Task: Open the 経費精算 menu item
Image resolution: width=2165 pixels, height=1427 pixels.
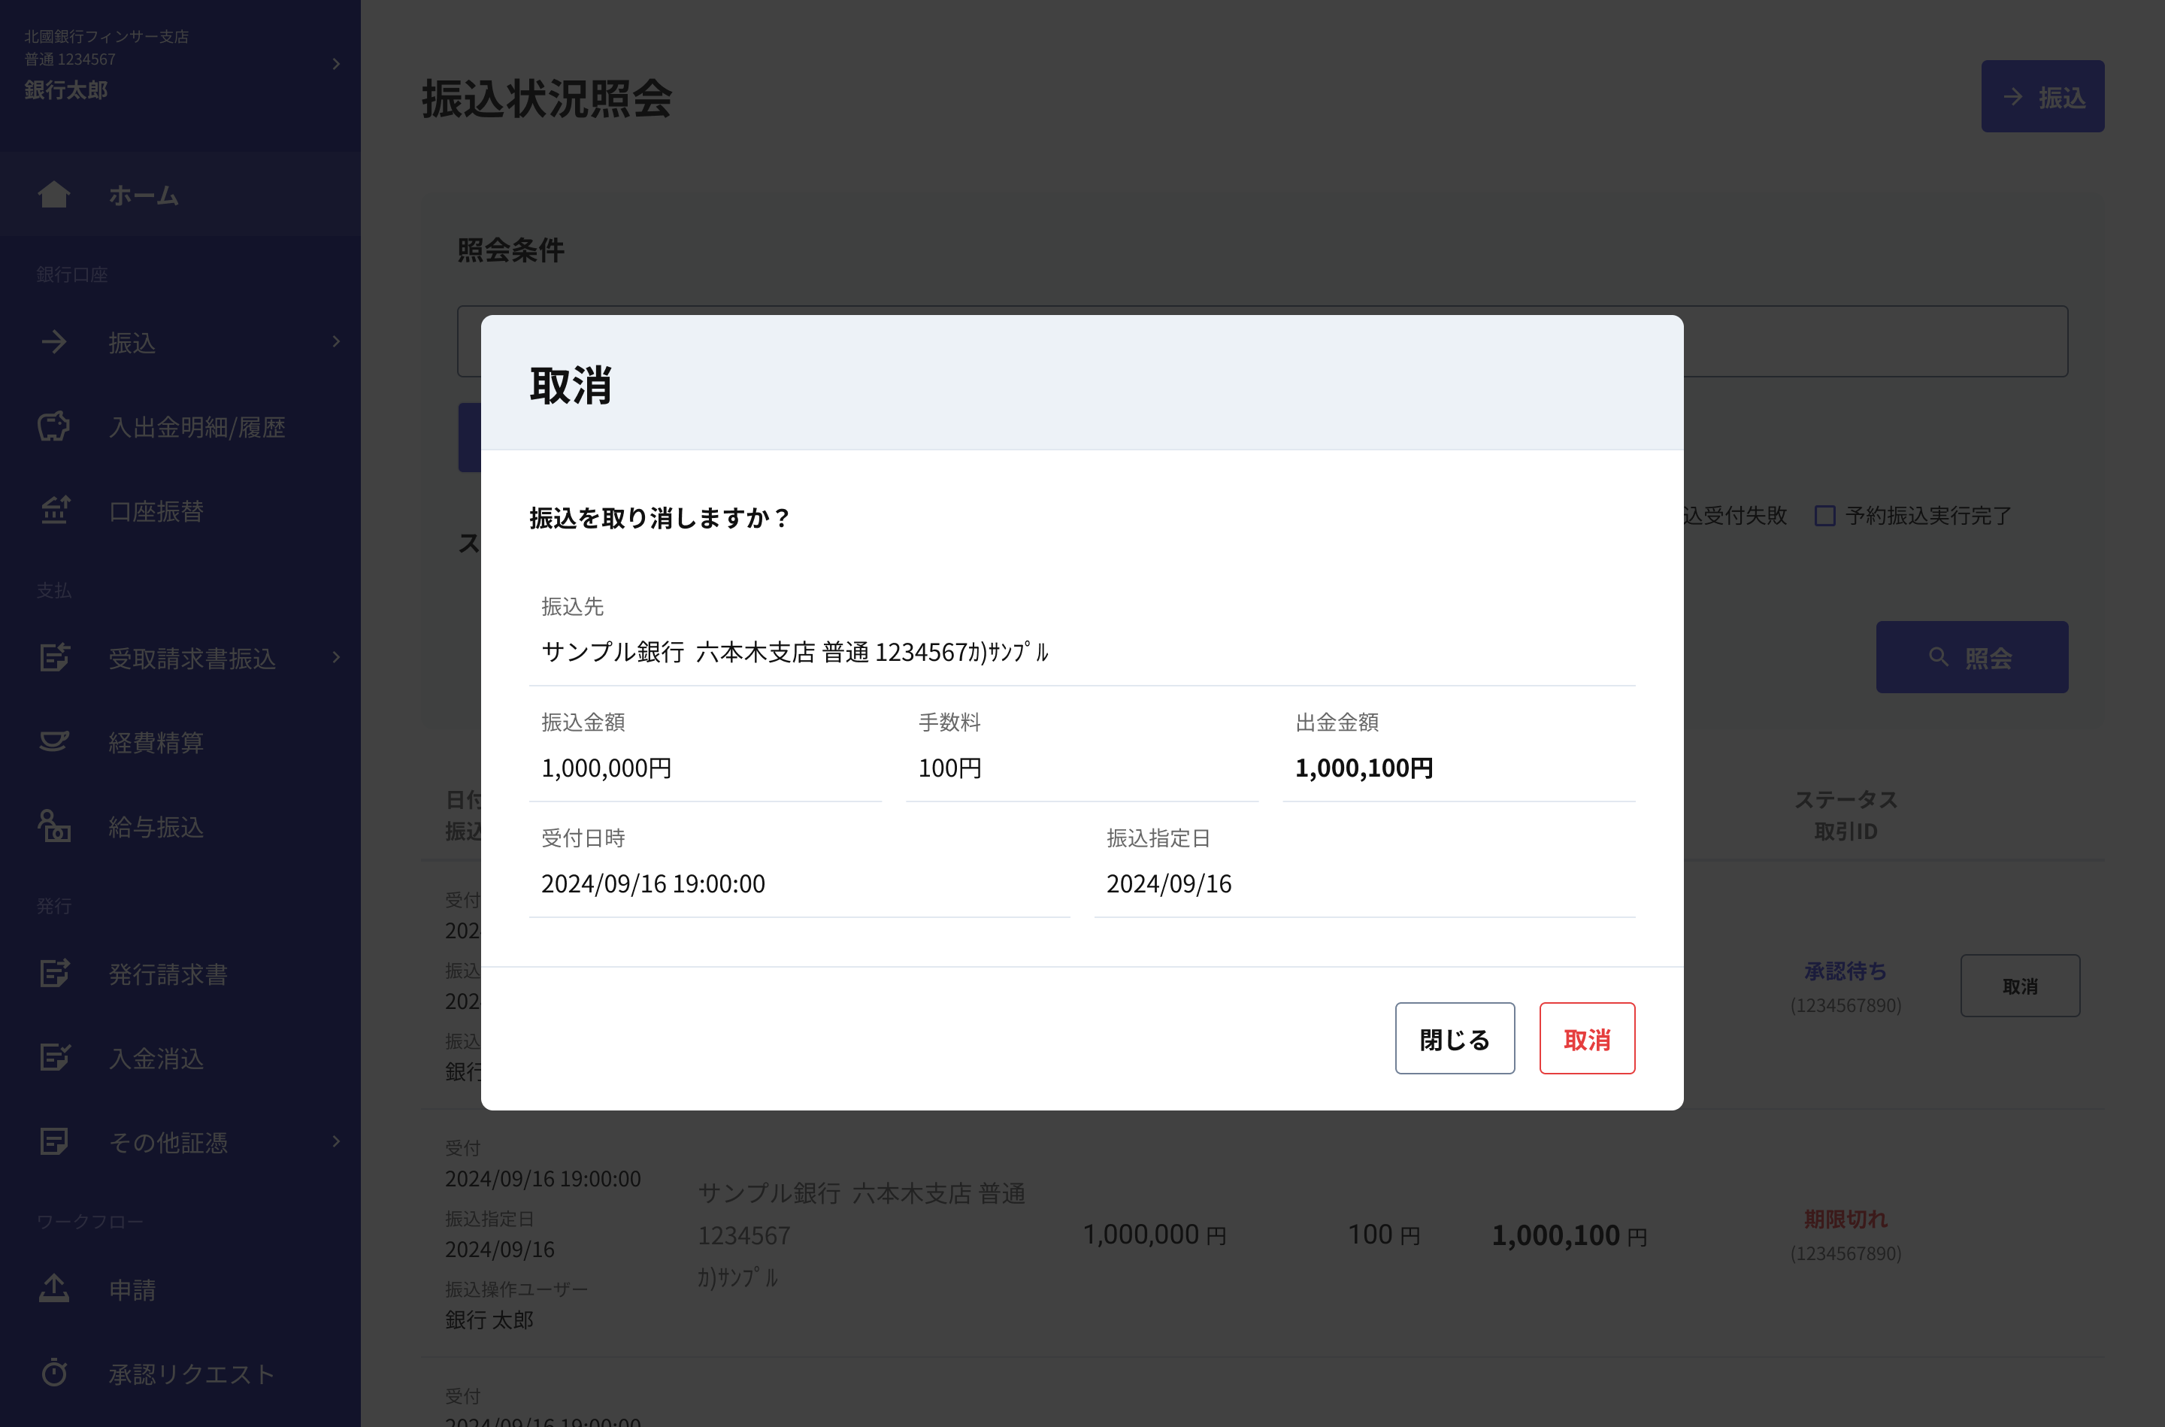Action: pyautogui.click(x=156, y=743)
